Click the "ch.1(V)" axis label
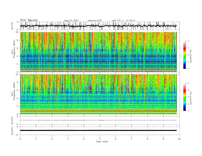The height and width of the screenshot is (156, 202). [x=12, y=25]
